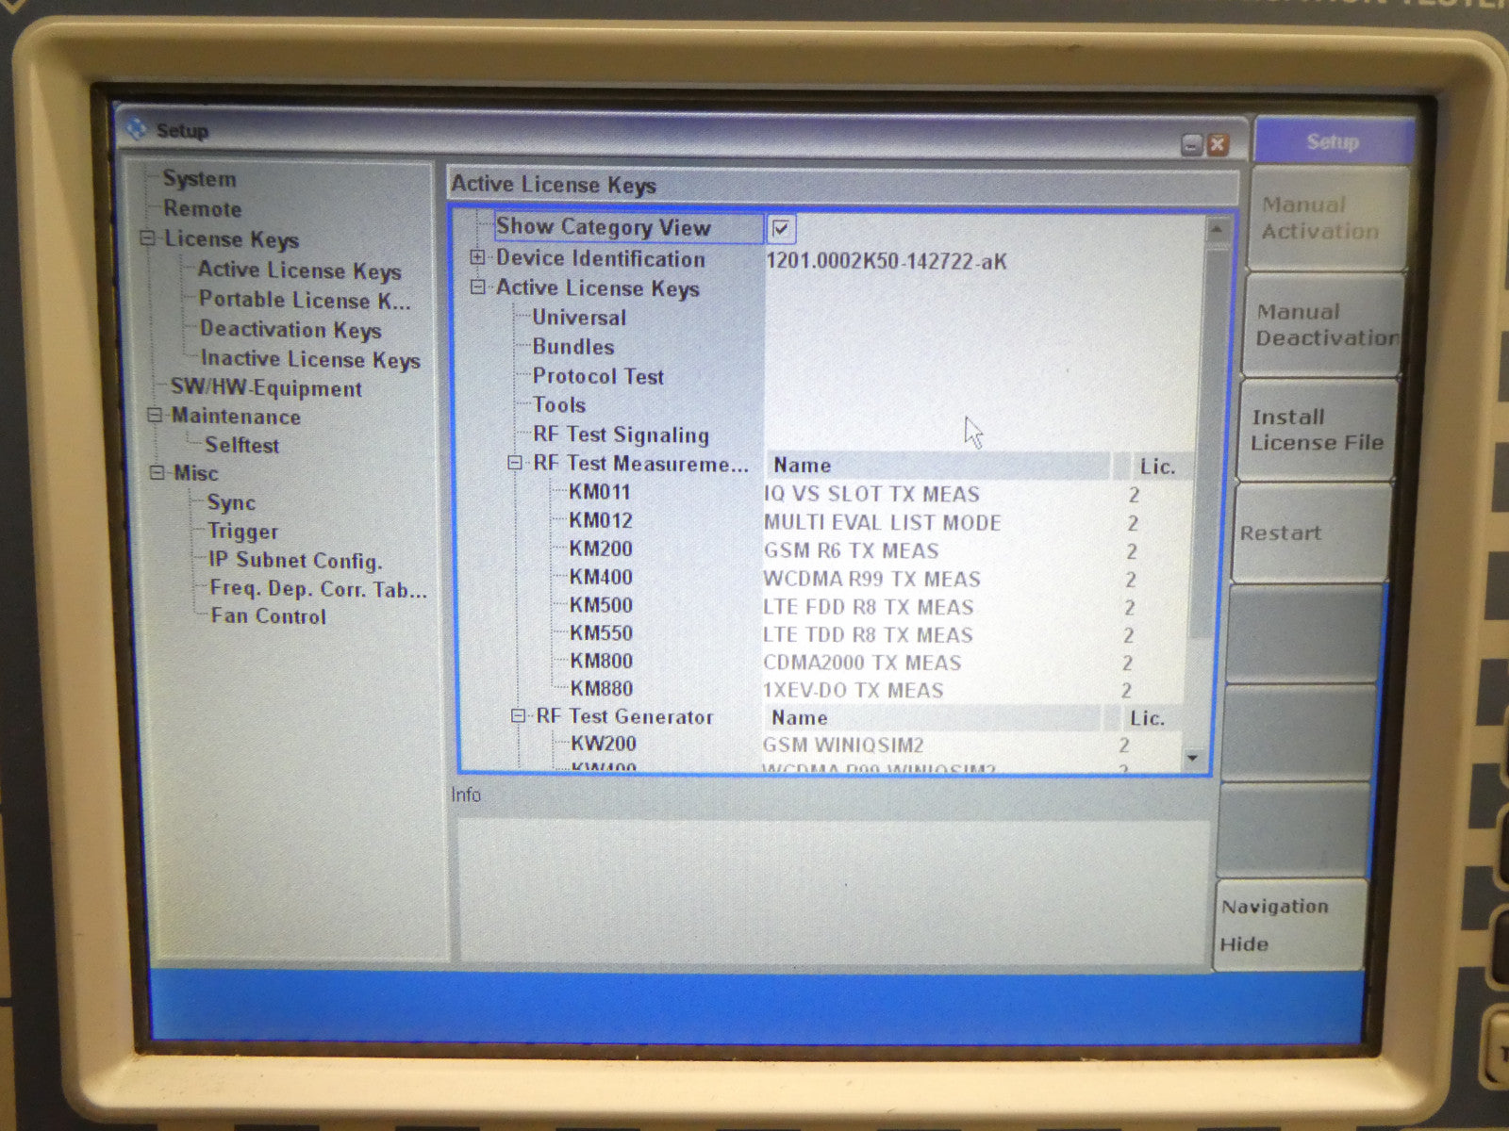Expand the Device Identification node
This screenshot has height=1131, width=1509.
click(x=478, y=257)
